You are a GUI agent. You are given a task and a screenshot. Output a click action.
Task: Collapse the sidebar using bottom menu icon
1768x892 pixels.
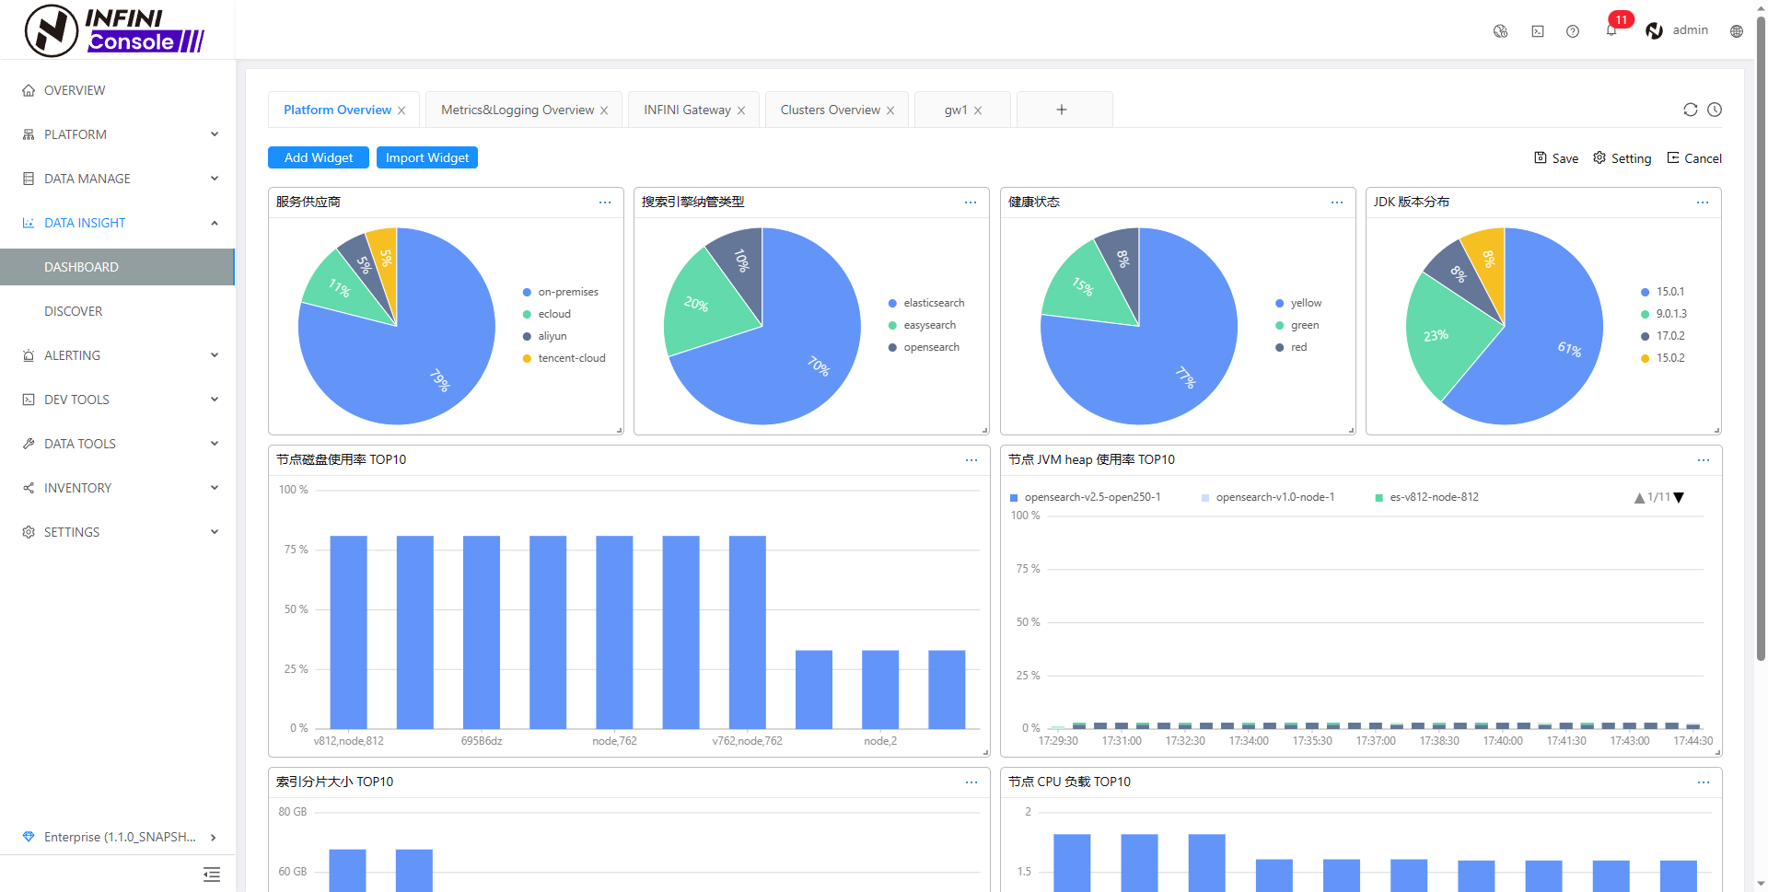tap(212, 875)
